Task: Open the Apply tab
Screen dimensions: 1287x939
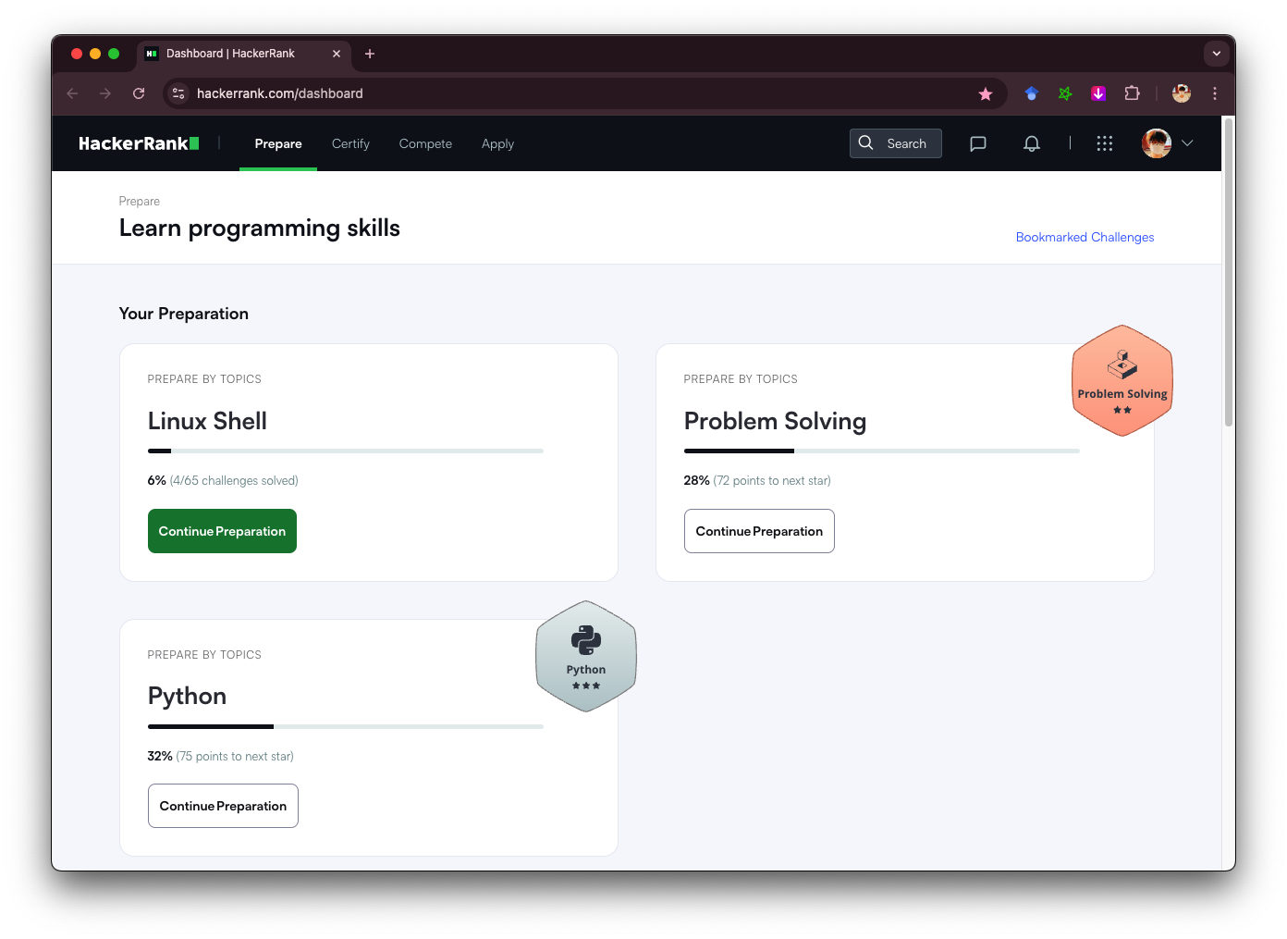Action: pos(497,143)
